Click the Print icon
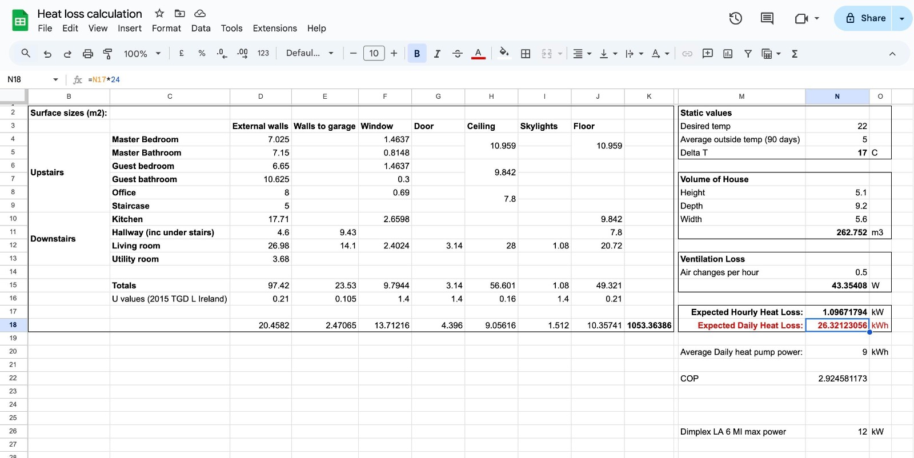Image resolution: width=914 pixels, height=458 pixels. pyautogui.click(x=87, y=54)
